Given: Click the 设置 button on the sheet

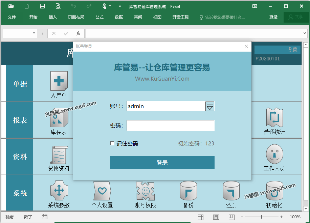Looking at the screenshot, I should pos(277,50).
